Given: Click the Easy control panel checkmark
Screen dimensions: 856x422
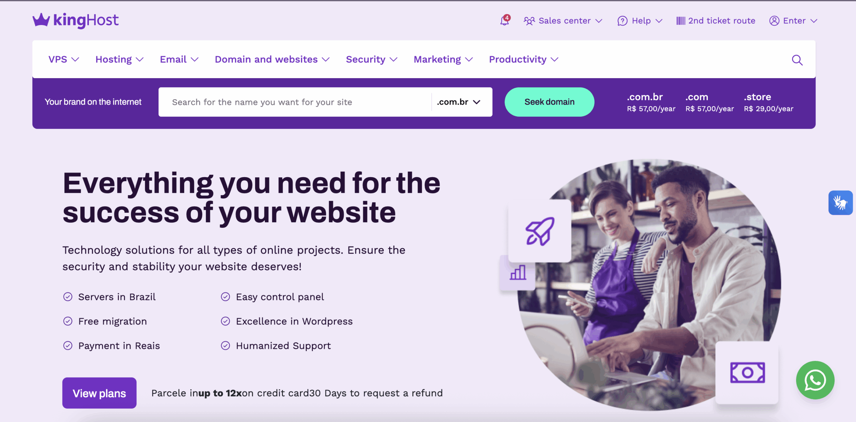Looking at the screenshot, I should 225,297.
